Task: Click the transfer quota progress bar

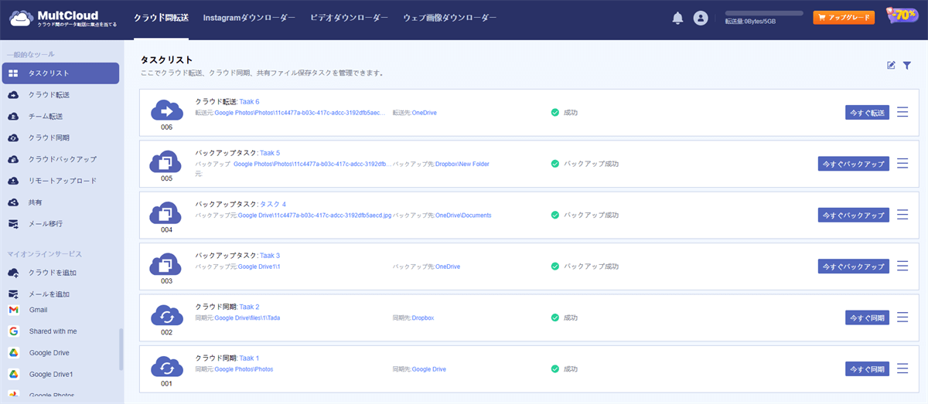Action: (x=763, y=13)
